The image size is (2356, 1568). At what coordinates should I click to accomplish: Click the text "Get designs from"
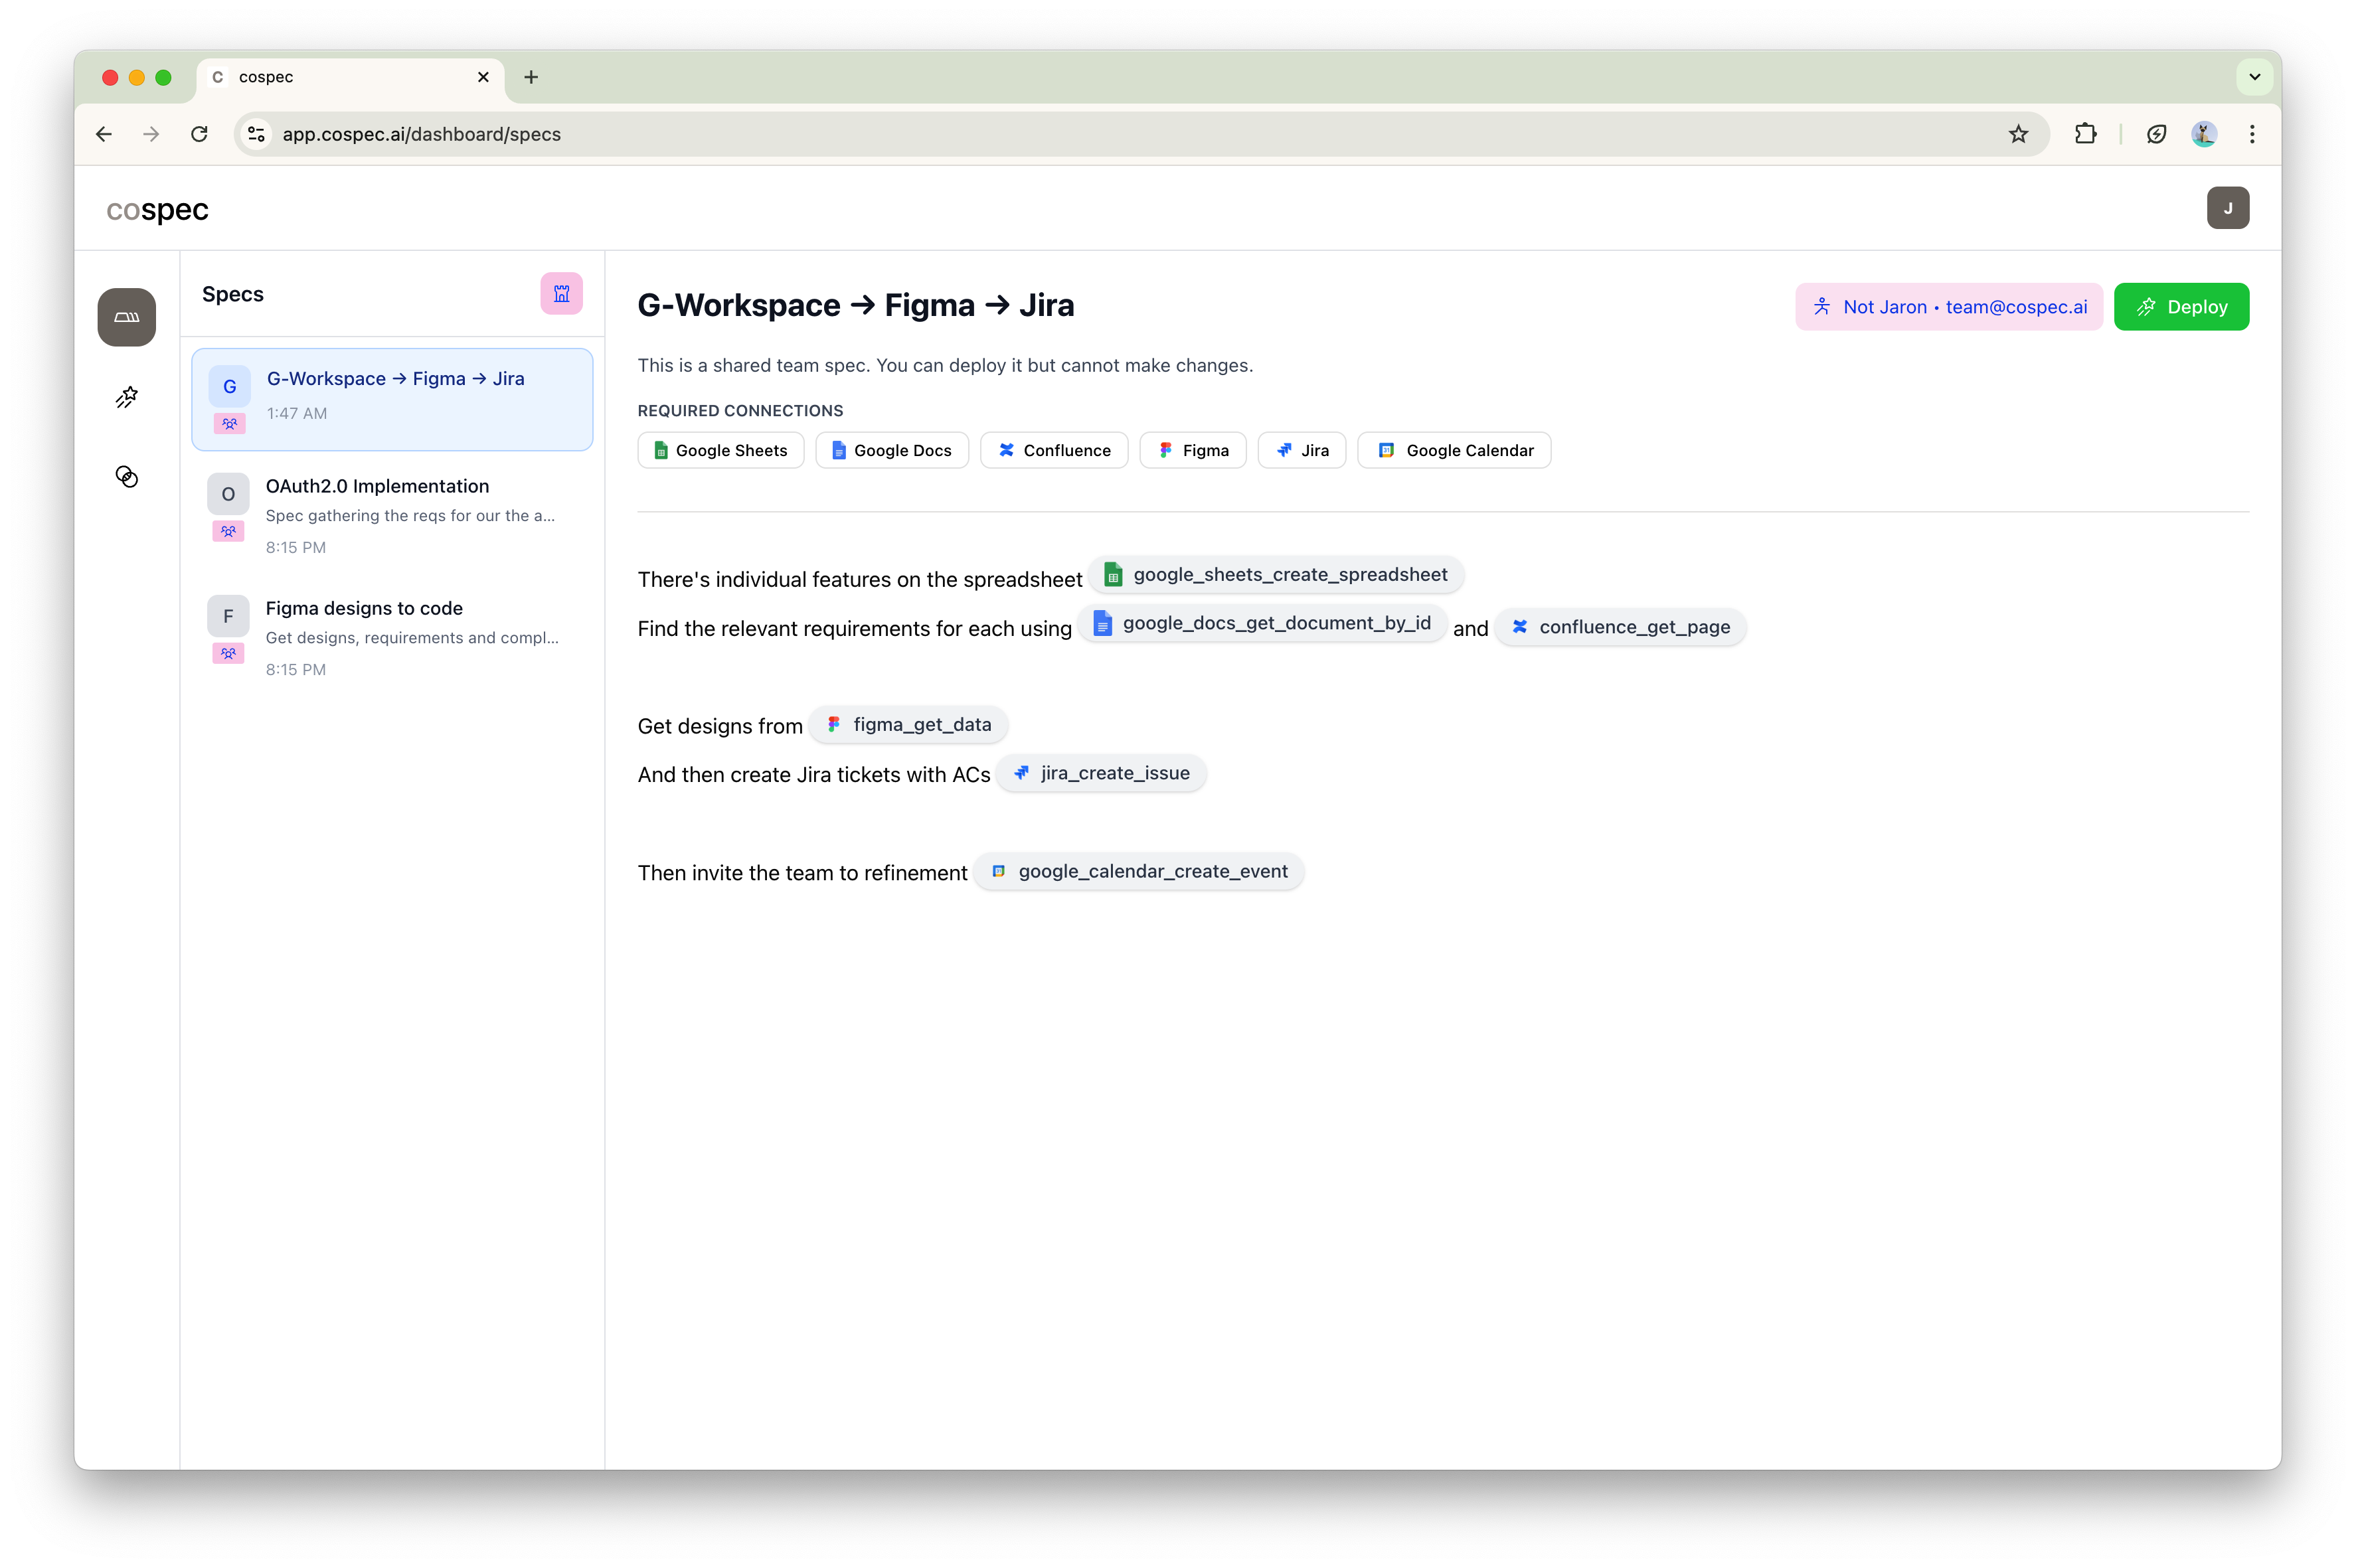pyautogui.click(x=720, y=726)
